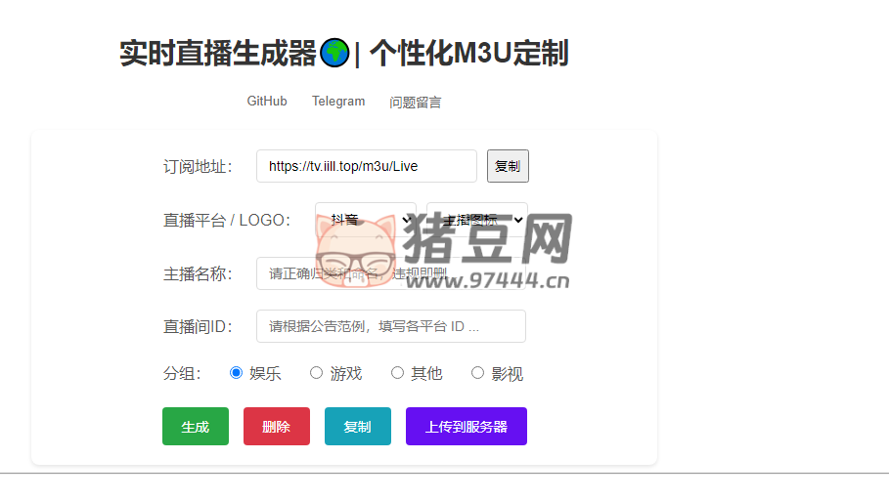Open the 主播图标 logo dropdown
The height and width of the screenshot is (500, 889).
(x=477, y=220)
